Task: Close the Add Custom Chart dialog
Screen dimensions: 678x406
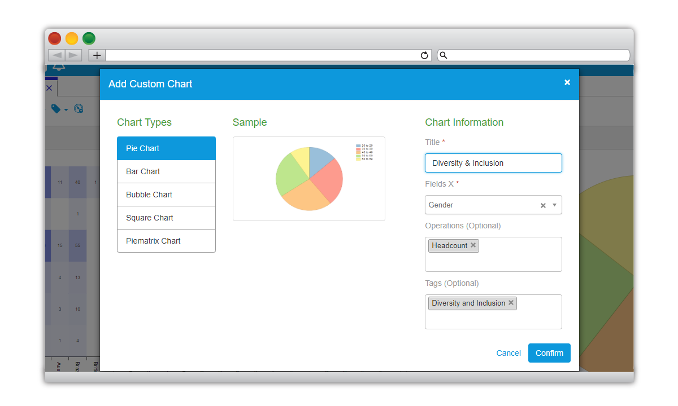Action: (567, 82)
